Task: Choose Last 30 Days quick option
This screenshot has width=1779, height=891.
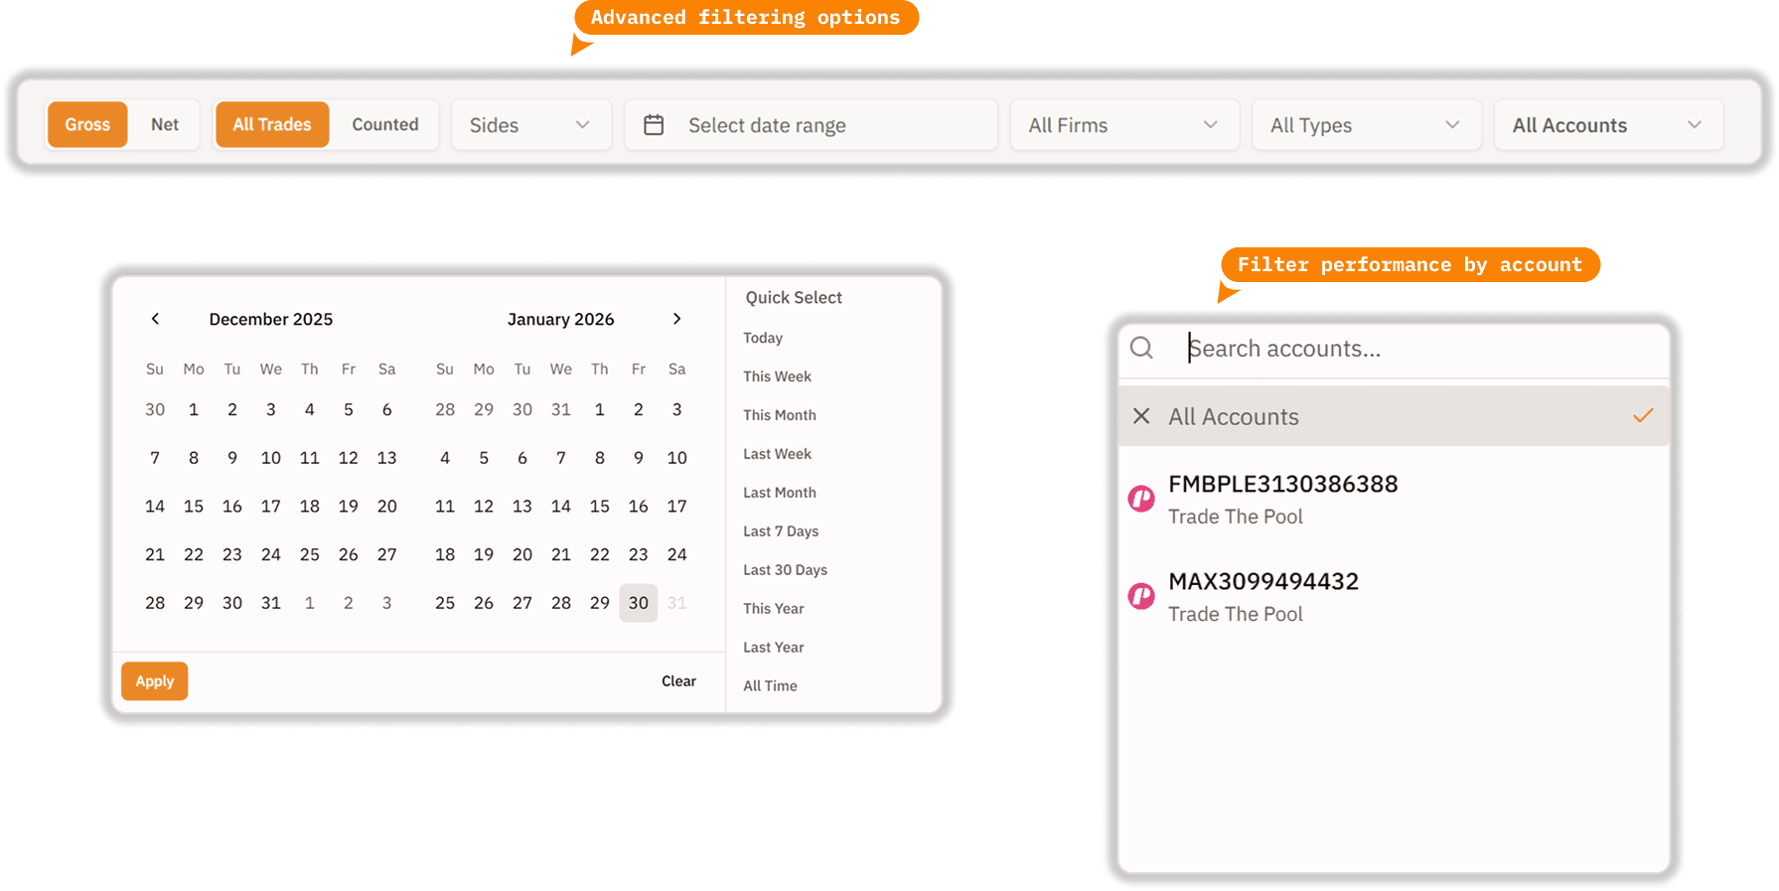Action: pyautogui.click(x=785, y=570)
